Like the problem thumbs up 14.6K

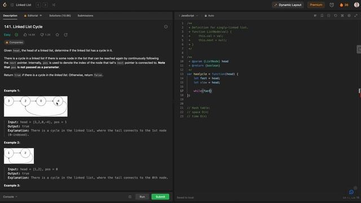pos(29,35)
